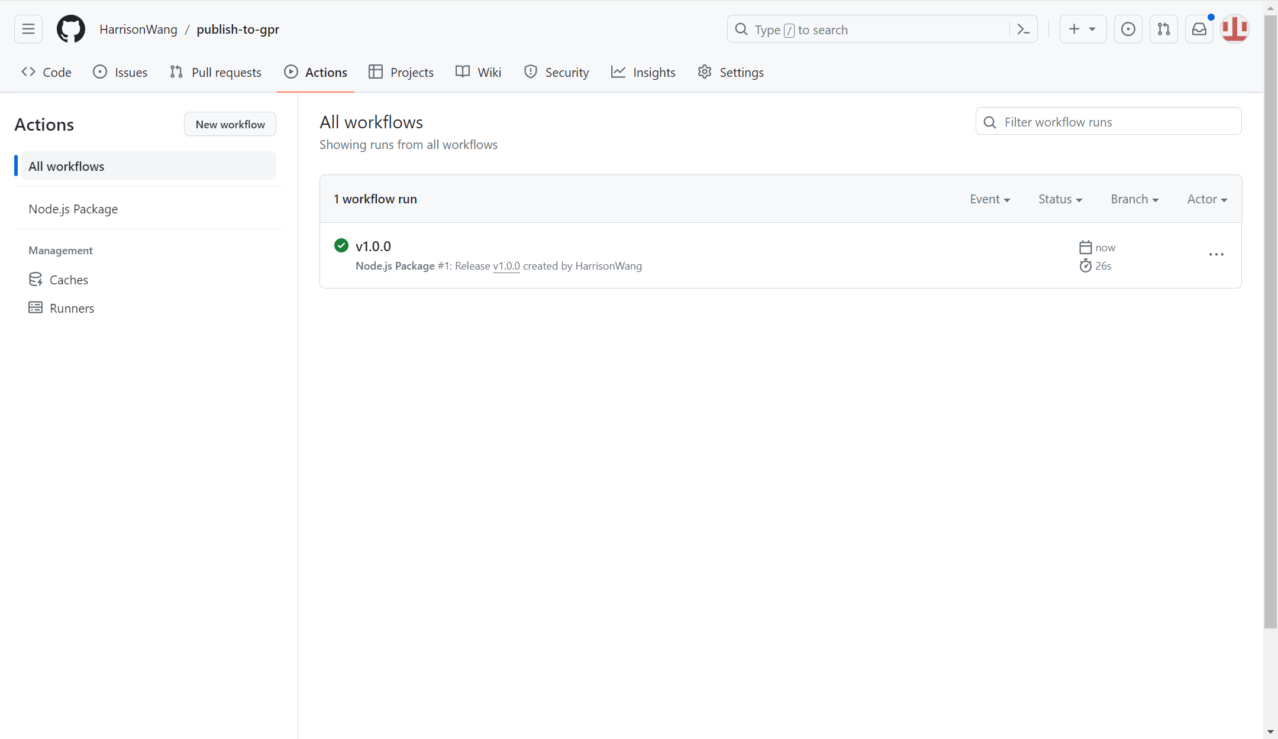Click the GitHub Octocat logo
Viewport: 1278px width, 739px height.
pyautogui.click(x=70, y=29)
